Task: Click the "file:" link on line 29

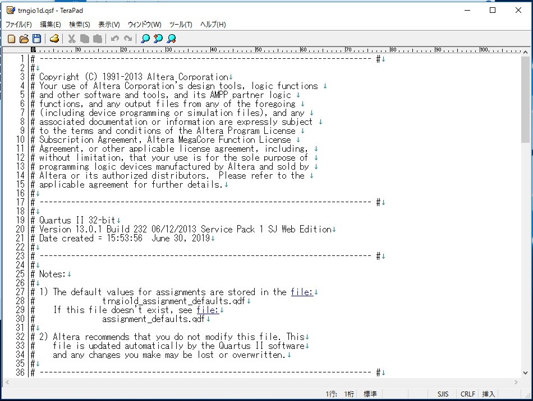Action: point(207,310)
